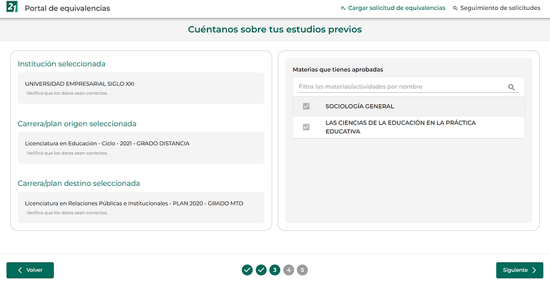The image size is (550, 284).
Task: Click the completed step one checkmark
Action: pyautogui.click(x=247, y=270)
